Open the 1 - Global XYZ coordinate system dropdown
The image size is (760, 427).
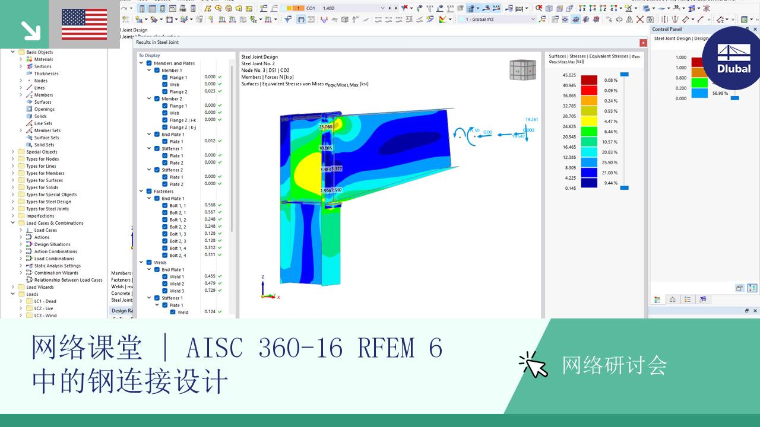point(533,20)
